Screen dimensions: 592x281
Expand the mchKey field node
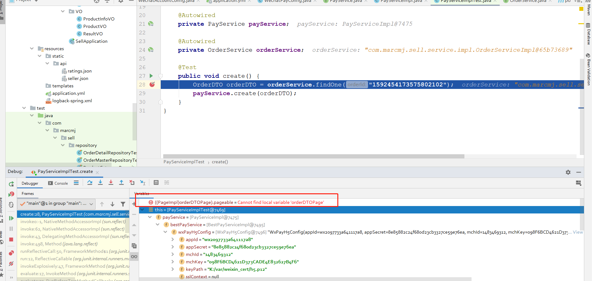point(173,262)
